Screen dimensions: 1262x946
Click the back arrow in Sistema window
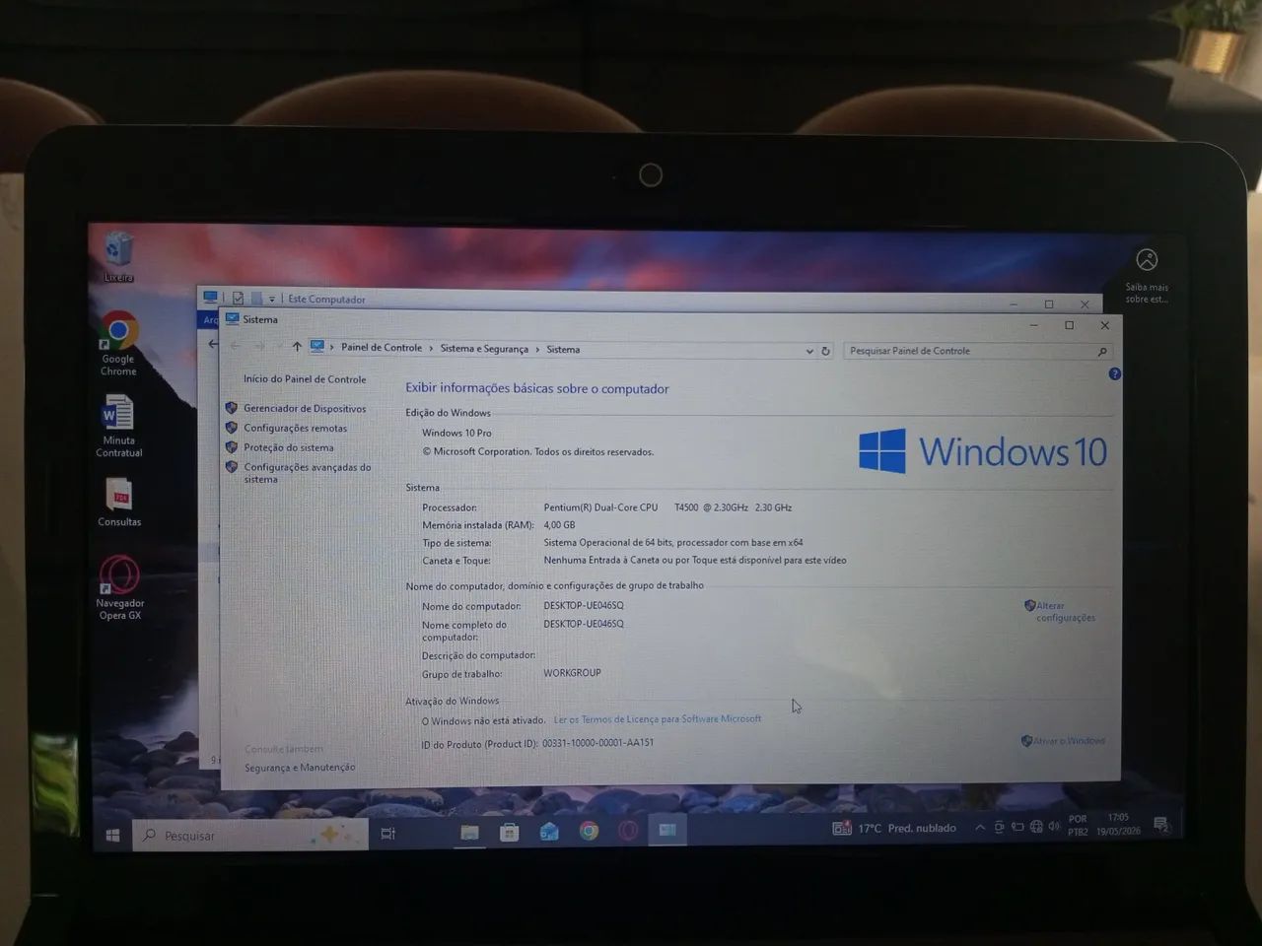coord(236,346)
